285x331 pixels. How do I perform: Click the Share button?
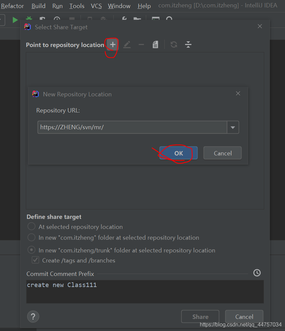click(x=200, y=317)
